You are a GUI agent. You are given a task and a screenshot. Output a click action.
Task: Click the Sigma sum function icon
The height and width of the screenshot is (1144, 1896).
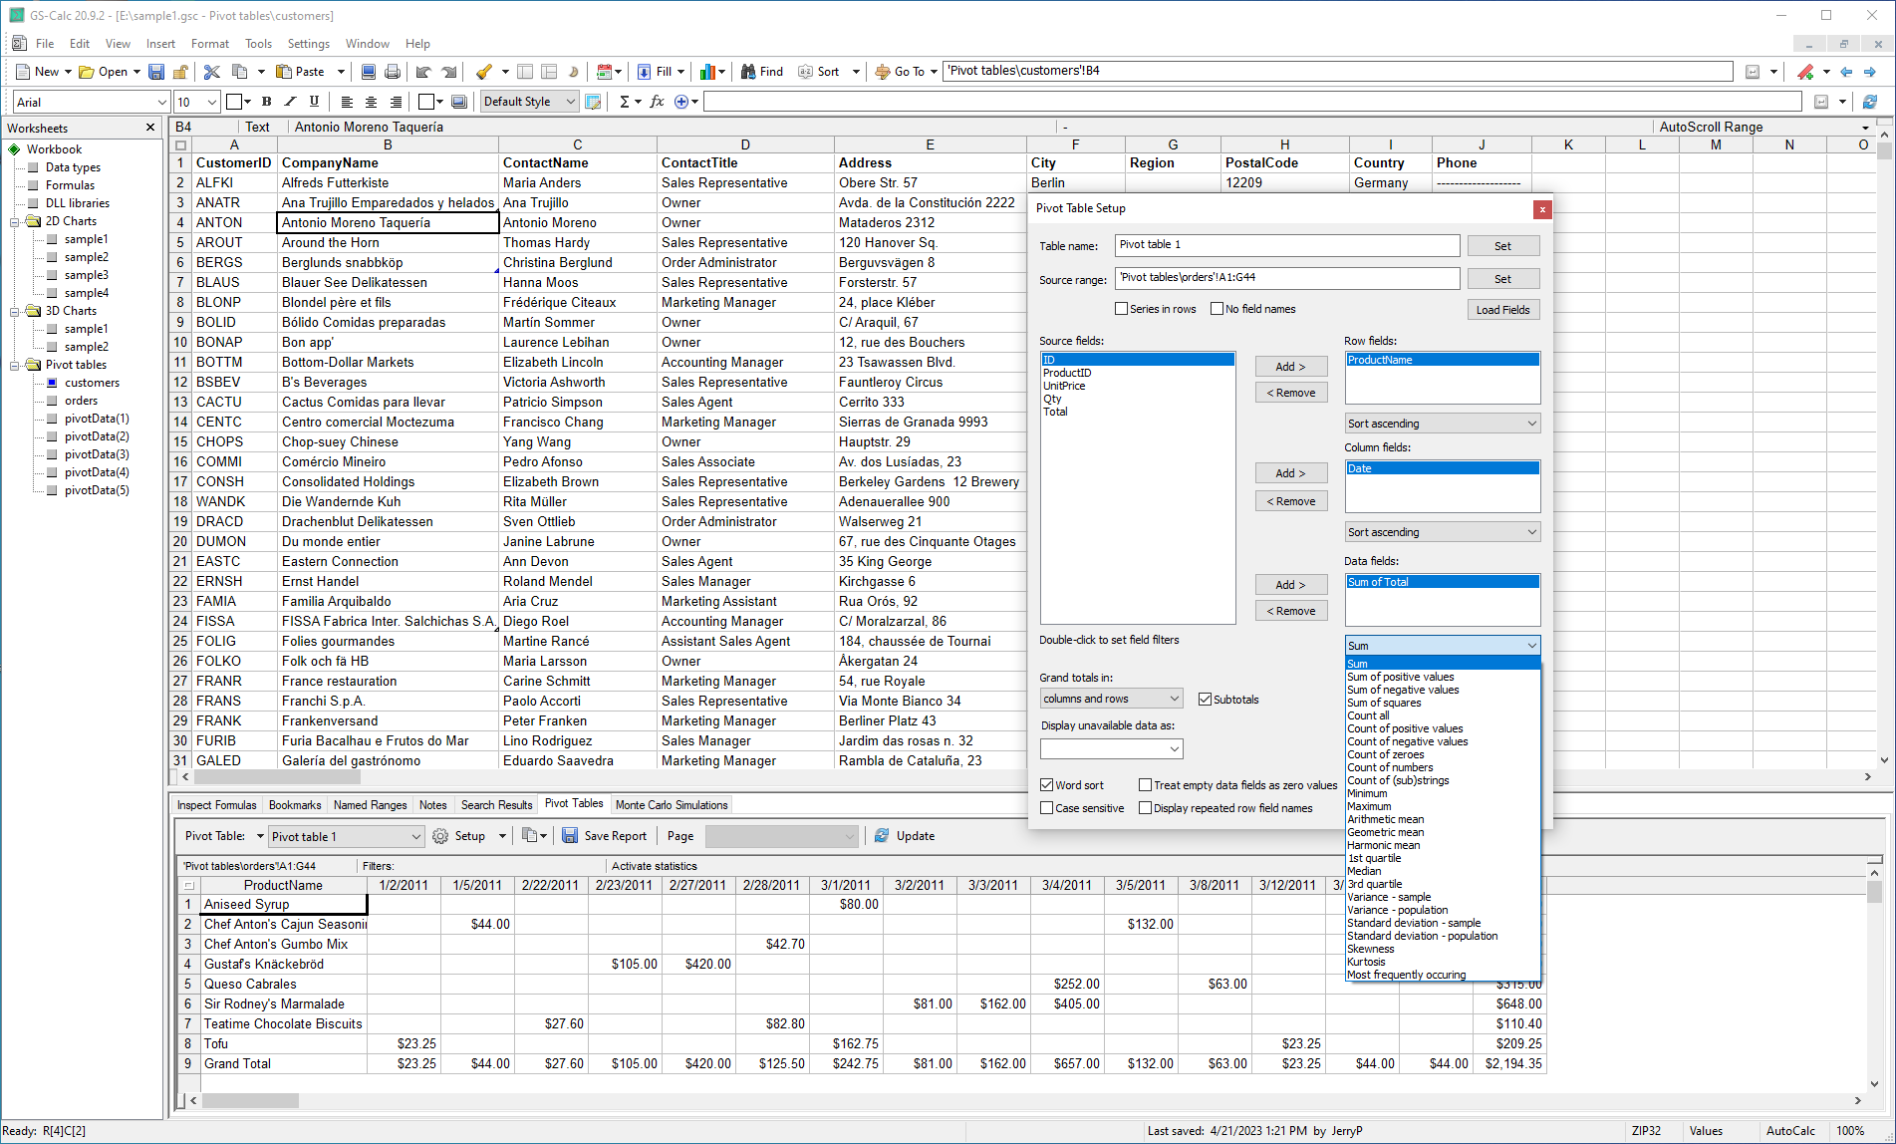[x=625, y=102]
